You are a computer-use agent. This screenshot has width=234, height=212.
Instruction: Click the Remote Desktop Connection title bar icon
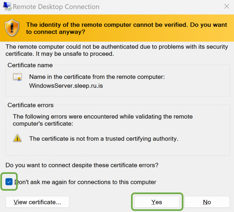pyautogui.click(x=6, y=6)
